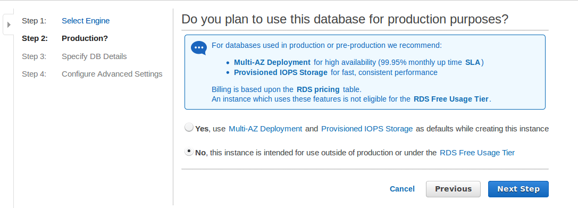Image resolution: width=578 pixels, height=208 pixels.
Task: Open Step 3 Specify DB Details
Action: [94, 56]
